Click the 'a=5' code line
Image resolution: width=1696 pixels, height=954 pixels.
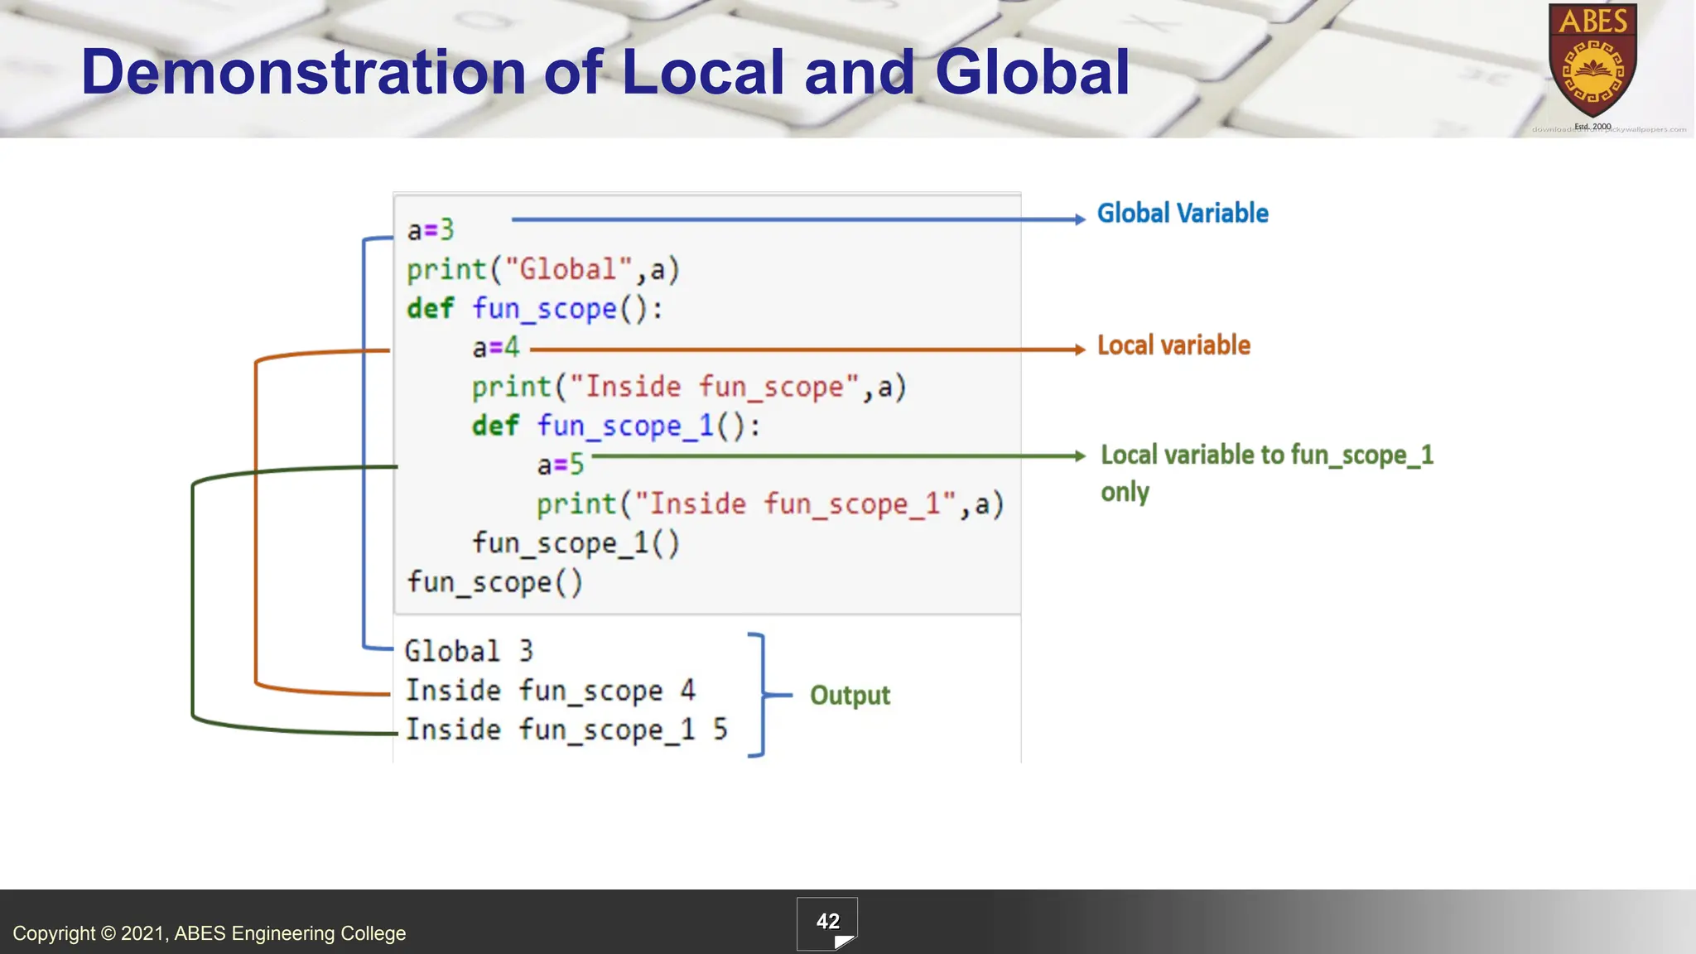(560, 465)
